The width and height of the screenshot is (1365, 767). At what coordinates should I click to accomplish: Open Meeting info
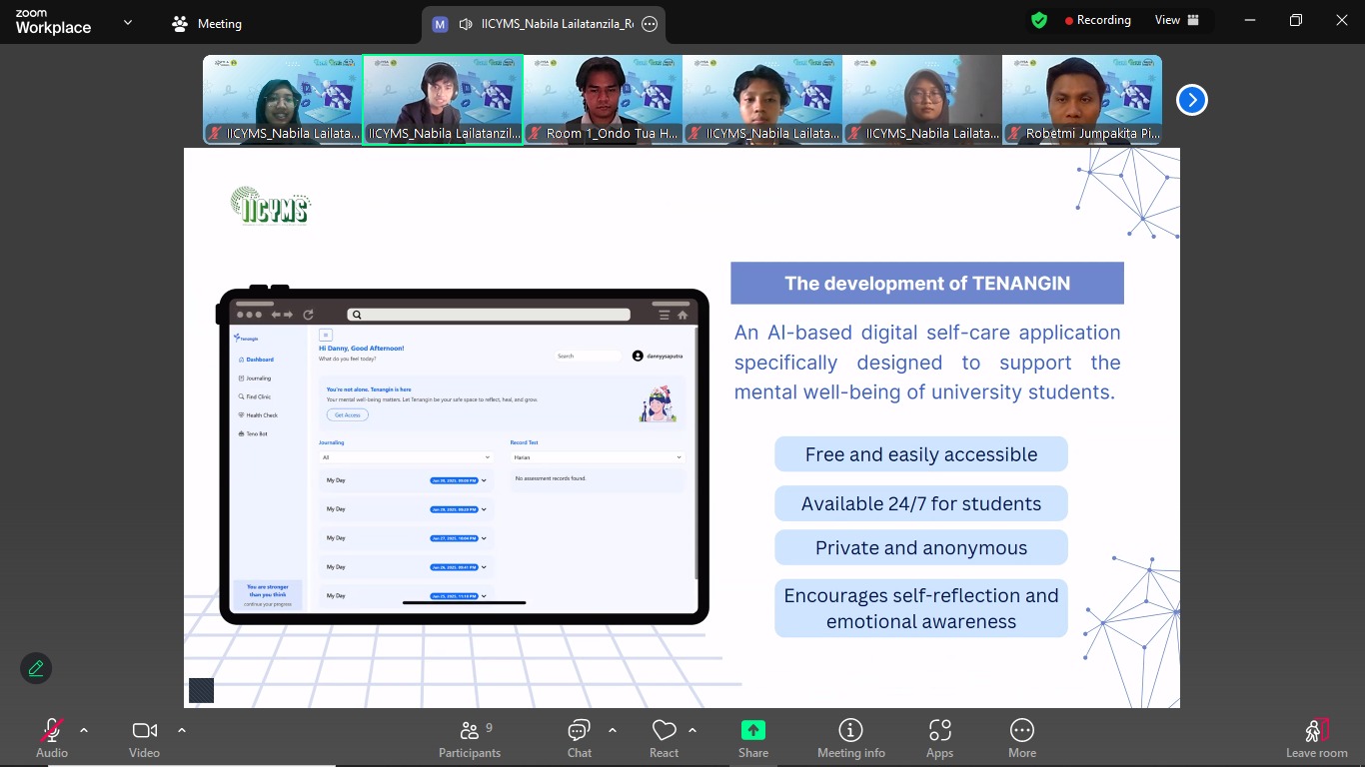(x=850, y=739)
